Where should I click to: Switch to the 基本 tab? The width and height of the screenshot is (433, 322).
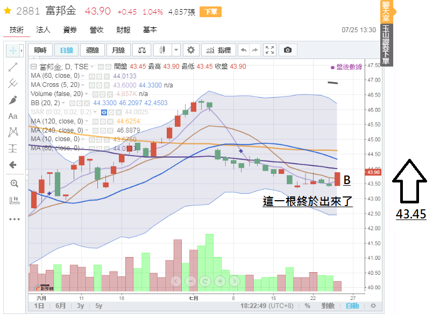click(x=150, y=30)
